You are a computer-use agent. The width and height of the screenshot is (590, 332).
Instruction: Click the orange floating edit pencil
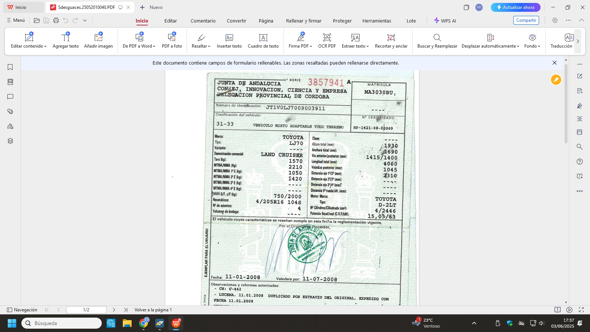556,80
